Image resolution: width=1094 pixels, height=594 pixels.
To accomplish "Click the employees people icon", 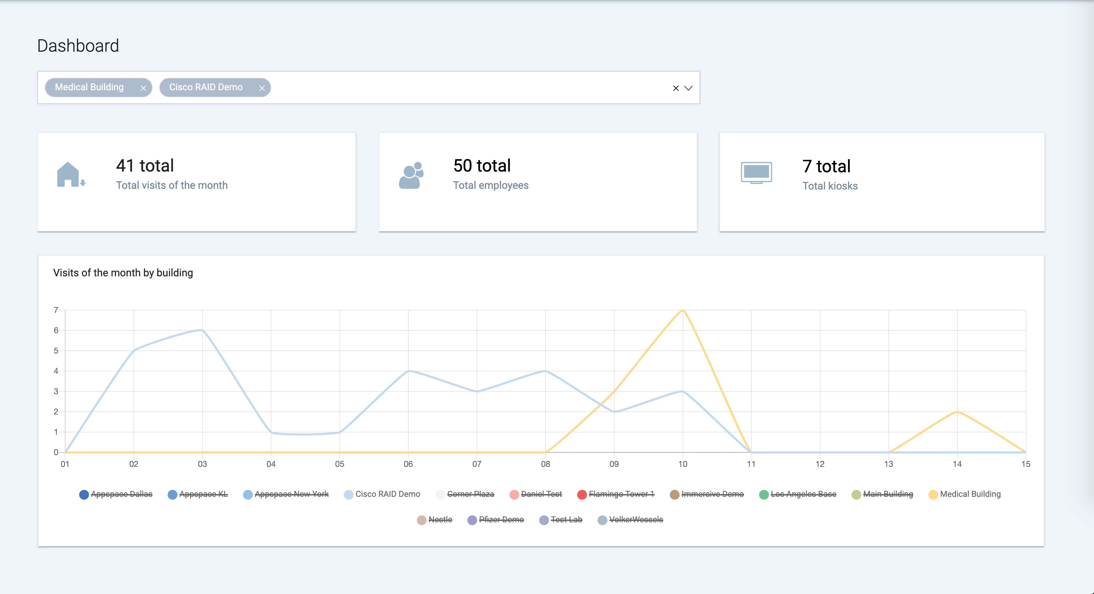I will pos(411,175).
